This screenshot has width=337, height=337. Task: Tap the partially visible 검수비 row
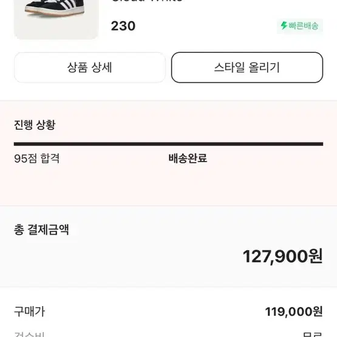pyautogui.click(x=168, y=335)
